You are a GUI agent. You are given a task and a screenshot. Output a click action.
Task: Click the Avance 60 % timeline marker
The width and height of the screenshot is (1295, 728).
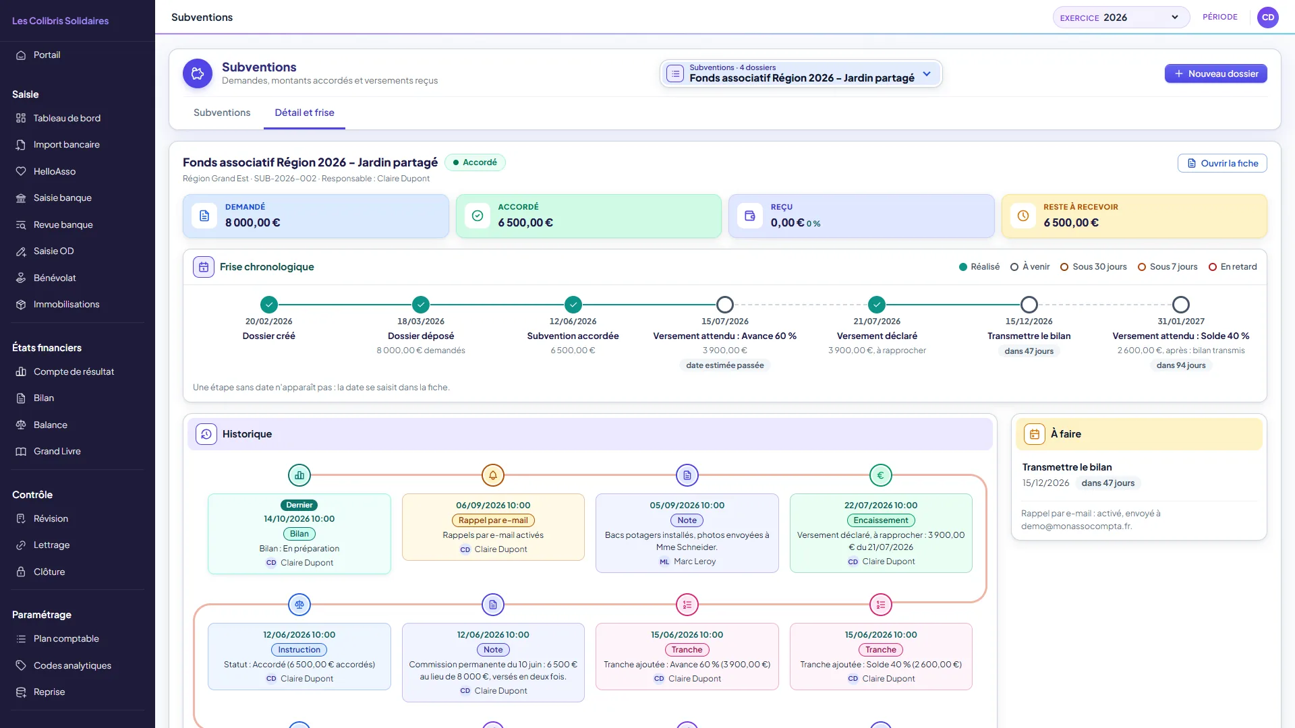[x=725, y=305]
